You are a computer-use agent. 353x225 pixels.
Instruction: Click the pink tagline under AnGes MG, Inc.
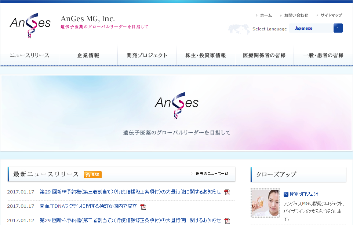(x=104, y=27)
